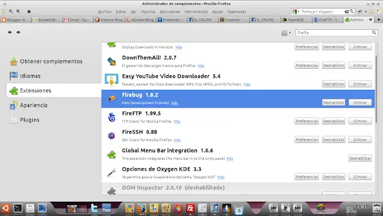Click the search magnifier in add-ons search box

(374, 32)
